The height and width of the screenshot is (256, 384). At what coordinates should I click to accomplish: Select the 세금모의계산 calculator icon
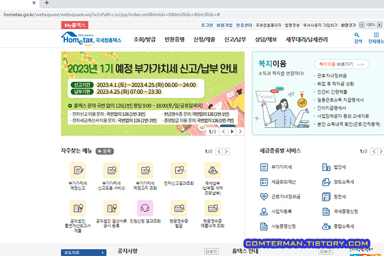[264, 182]
